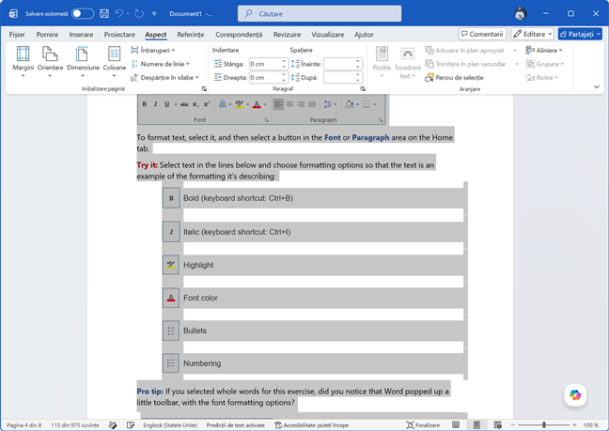Expand the Numere de linie dropdown
Viewport: 609px width, 431px height.
161,64
